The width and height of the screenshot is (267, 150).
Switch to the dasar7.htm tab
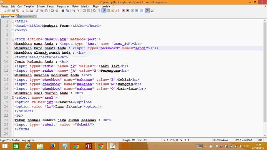9,17
